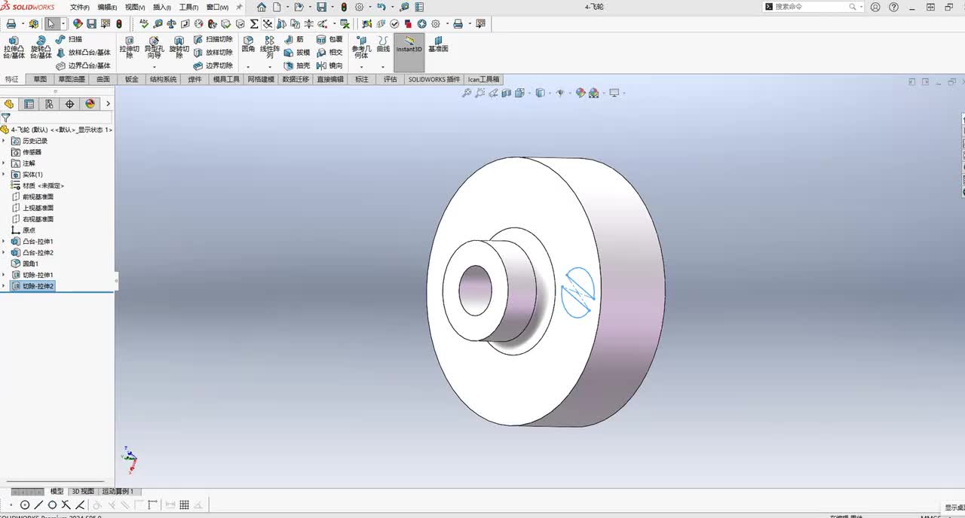Open the 插入 insert menu

(162, 7)
